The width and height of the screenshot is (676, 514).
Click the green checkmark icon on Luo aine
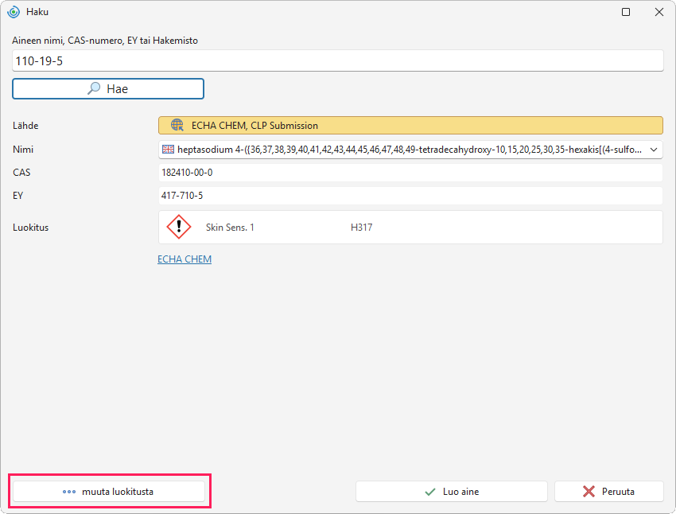coord(430,492)
